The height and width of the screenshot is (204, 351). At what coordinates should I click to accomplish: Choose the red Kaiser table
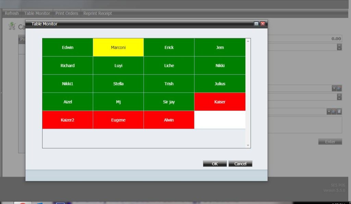[220, 102]
